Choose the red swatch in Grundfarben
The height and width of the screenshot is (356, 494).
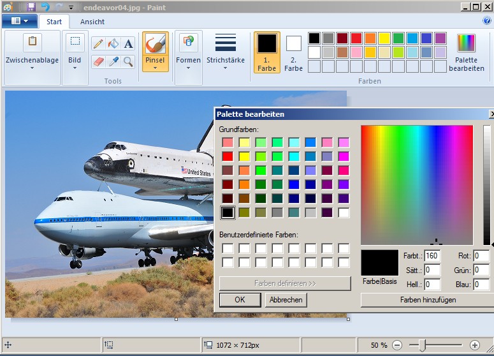(x=228, y=156)
